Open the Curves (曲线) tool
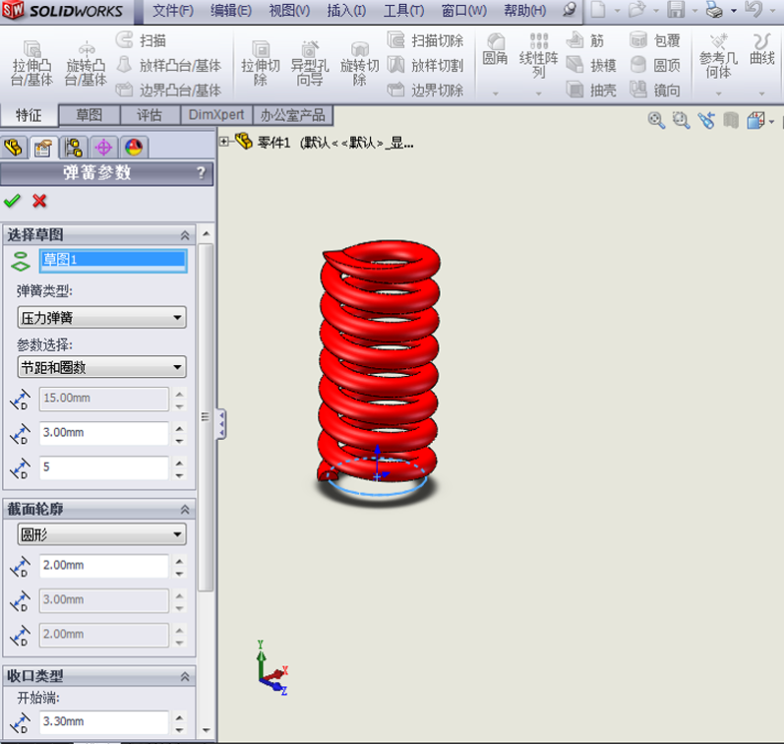Screen dimensions: 784x744 click(x=762, y=50)
